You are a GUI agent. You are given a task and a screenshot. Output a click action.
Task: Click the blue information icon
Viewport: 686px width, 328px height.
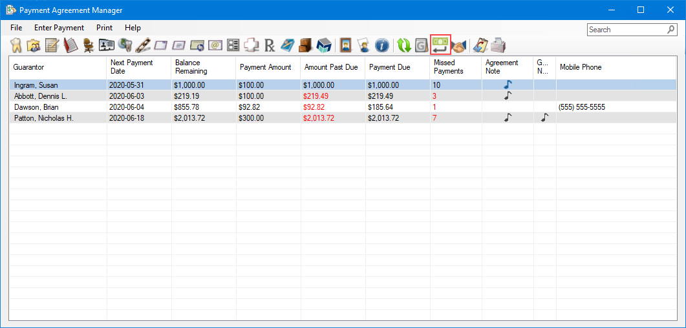click(381, 45)
